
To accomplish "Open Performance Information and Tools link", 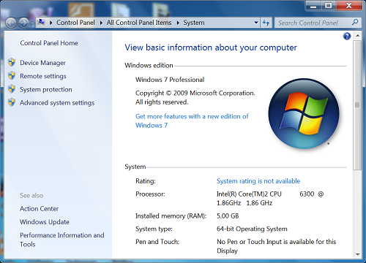I will coord(62,240).
